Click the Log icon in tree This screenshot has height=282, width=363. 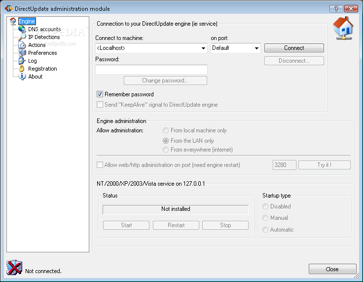click(22, 61)
